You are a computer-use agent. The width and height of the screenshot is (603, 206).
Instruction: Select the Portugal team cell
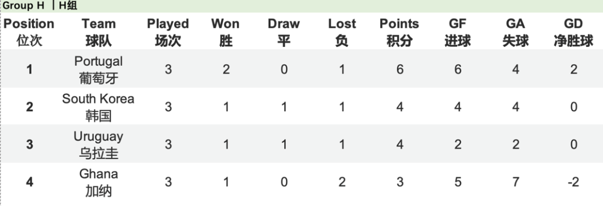pyautogui.click(x=98, y=70)
